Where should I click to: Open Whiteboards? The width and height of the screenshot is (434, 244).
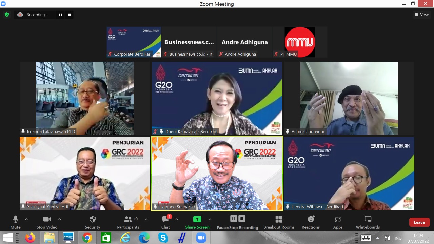pyautogui.click(x=368, y=222)
